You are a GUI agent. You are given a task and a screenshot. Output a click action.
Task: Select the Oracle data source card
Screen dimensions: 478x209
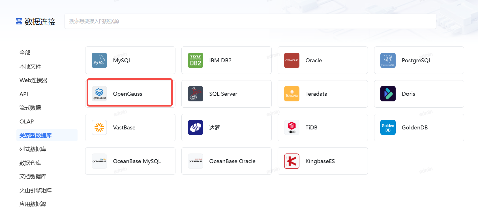pyautogui.click(x=323, y=60)
